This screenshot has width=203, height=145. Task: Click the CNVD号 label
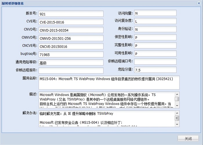coord(30,29)
